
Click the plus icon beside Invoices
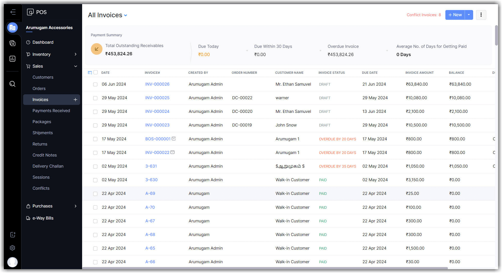click(75, 100)
